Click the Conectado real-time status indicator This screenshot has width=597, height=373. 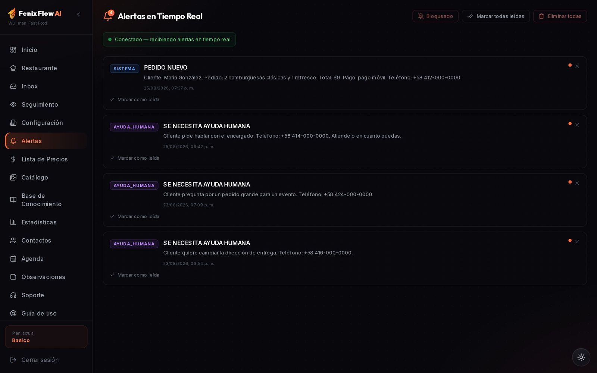(x=169, y=40)
